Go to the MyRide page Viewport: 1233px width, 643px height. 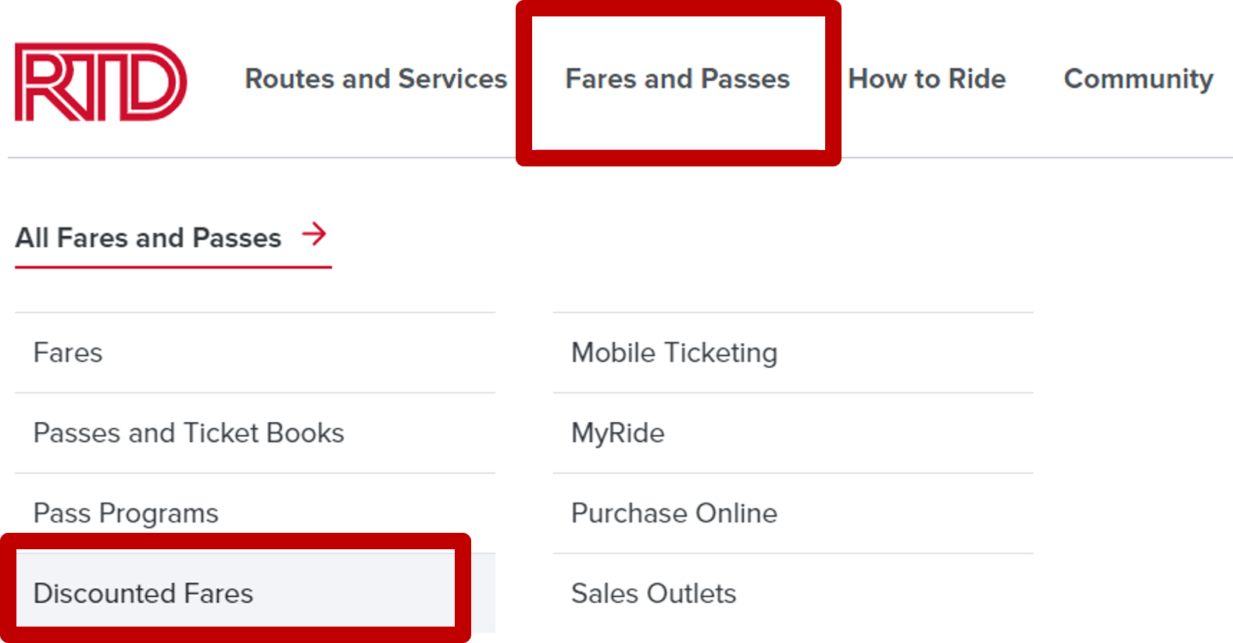coord(617,433)
